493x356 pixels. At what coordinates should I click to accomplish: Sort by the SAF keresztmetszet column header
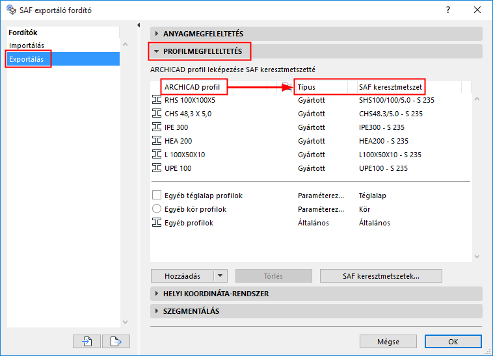tap(390, 87)
